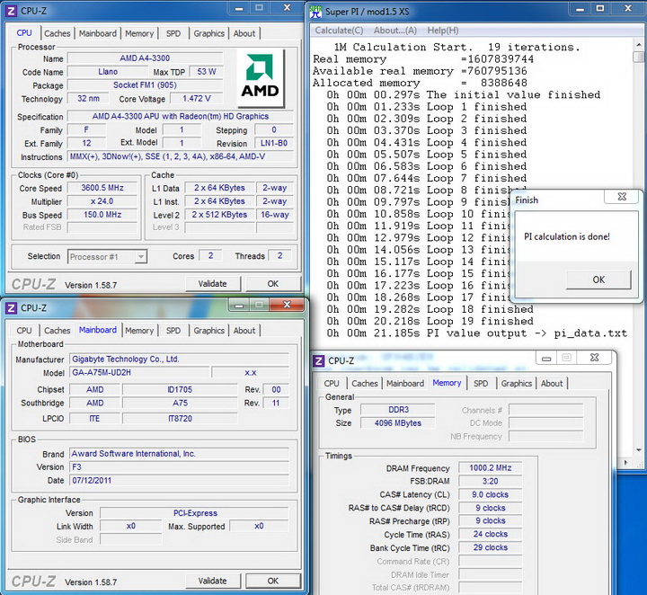Viewport: 647px width, 595px height.
Task: Open SPD tab in the Mainboard CPU-Z window
Action: (173, 331)
